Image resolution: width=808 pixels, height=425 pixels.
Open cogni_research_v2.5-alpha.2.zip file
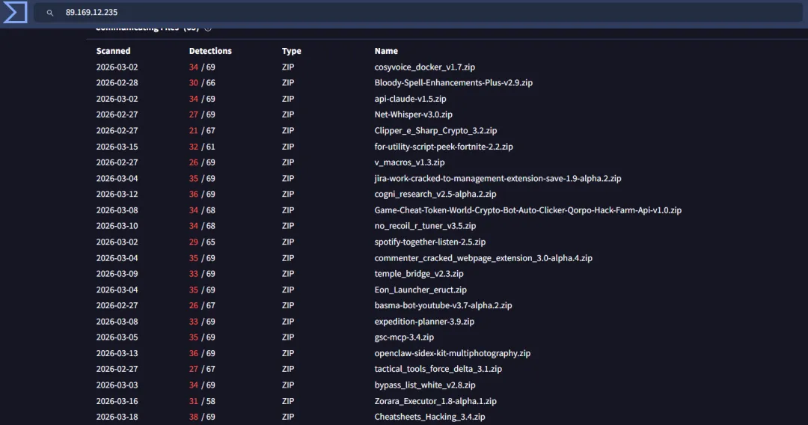[435, 194]
